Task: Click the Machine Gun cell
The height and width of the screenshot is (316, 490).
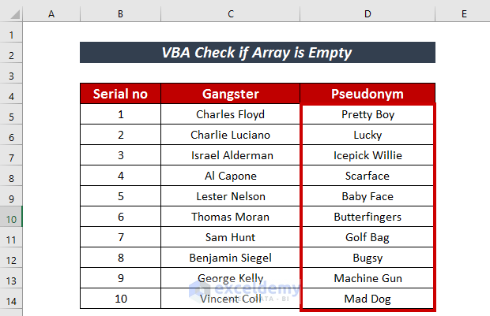Action: [x=367, y=278]
